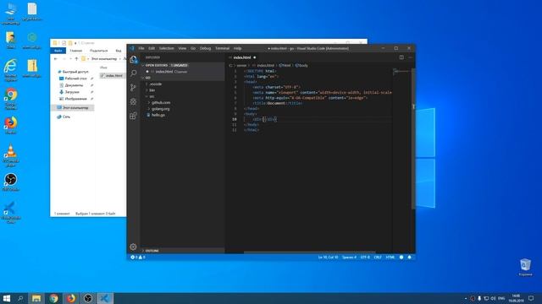Click the Split Editor icon

pos(401,57)
